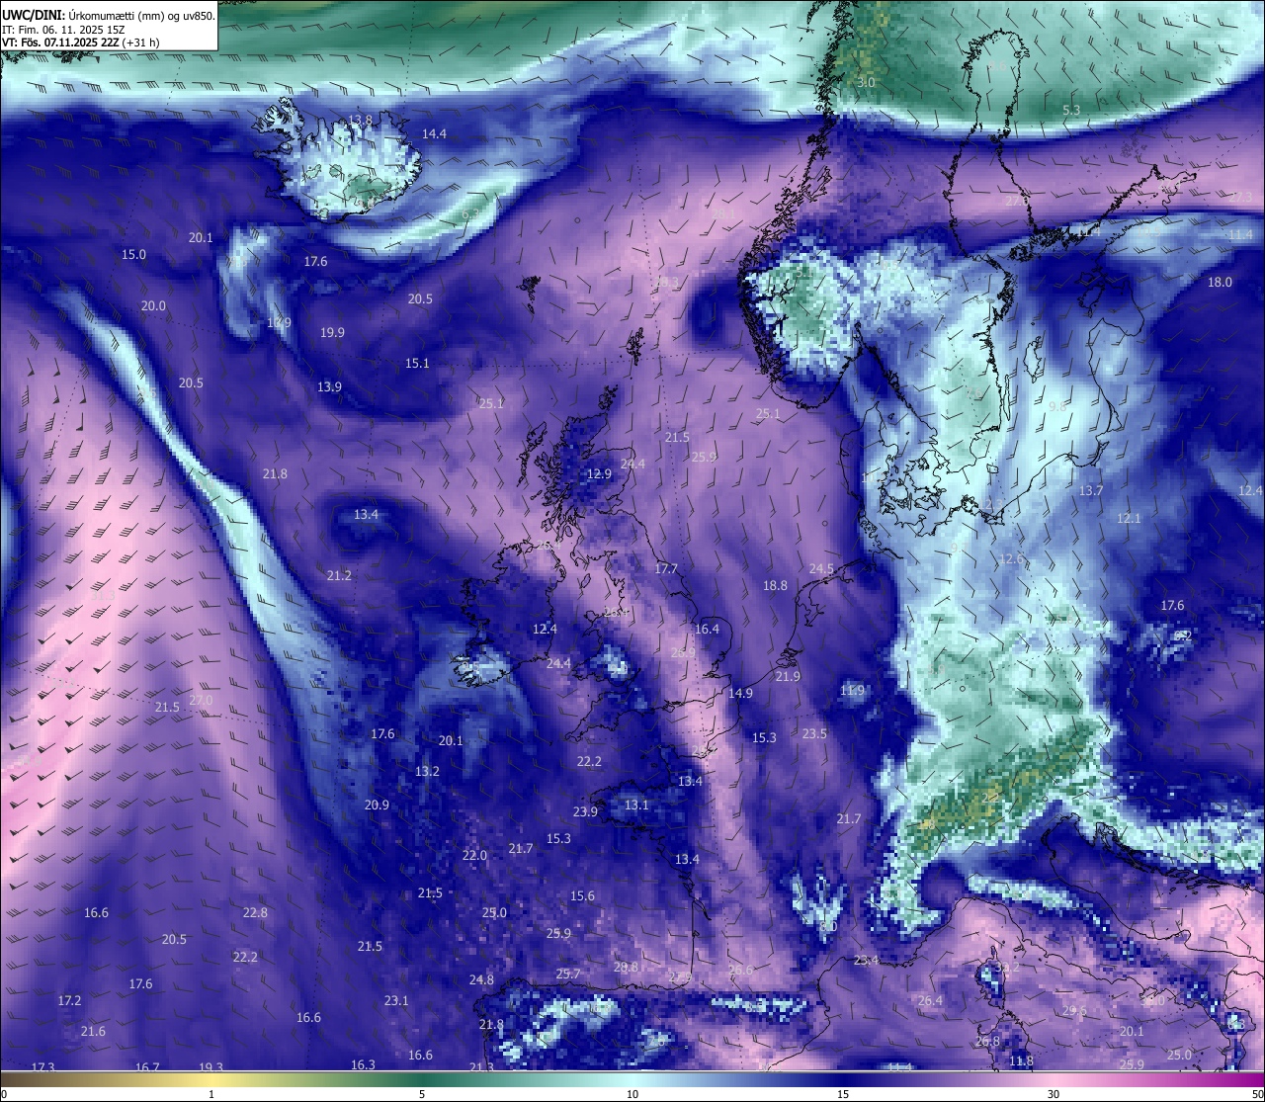Click the 12.6 value label
This screenshot has width=1265, height=1102.
1012,558
